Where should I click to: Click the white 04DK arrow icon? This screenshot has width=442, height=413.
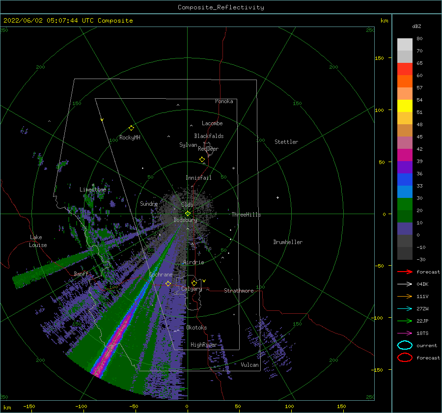coord(405,284)
